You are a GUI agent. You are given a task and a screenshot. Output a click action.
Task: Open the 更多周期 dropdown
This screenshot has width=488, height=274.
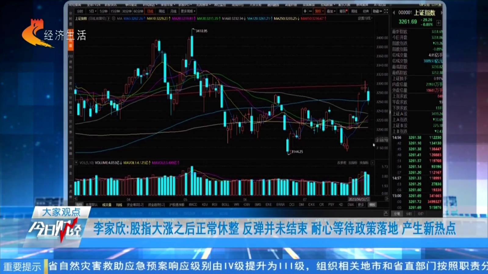point(188,11)
